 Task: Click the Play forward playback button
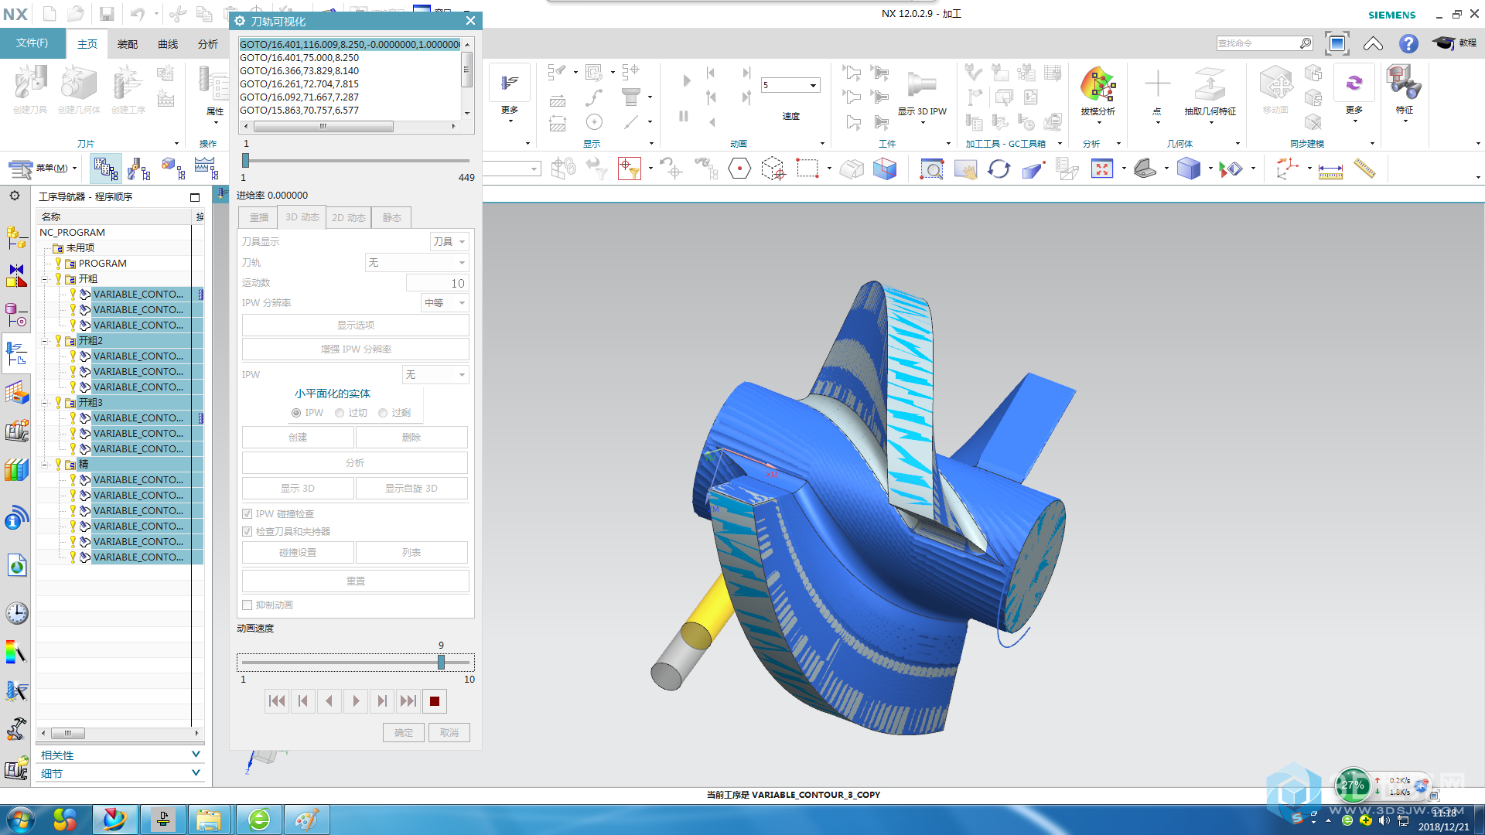(x=356, y=701)
